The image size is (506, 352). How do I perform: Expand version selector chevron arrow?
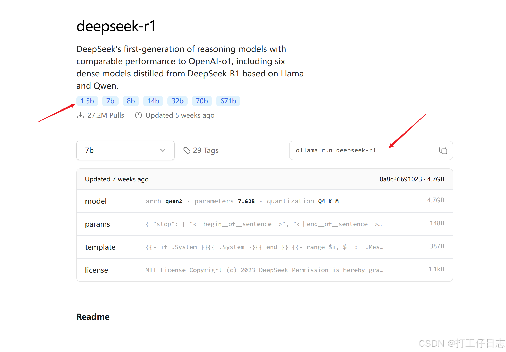click(x=163, y=150)
